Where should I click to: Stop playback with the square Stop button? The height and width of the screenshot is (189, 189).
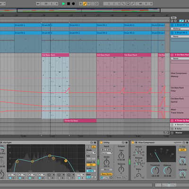click(x=69, y=4)
